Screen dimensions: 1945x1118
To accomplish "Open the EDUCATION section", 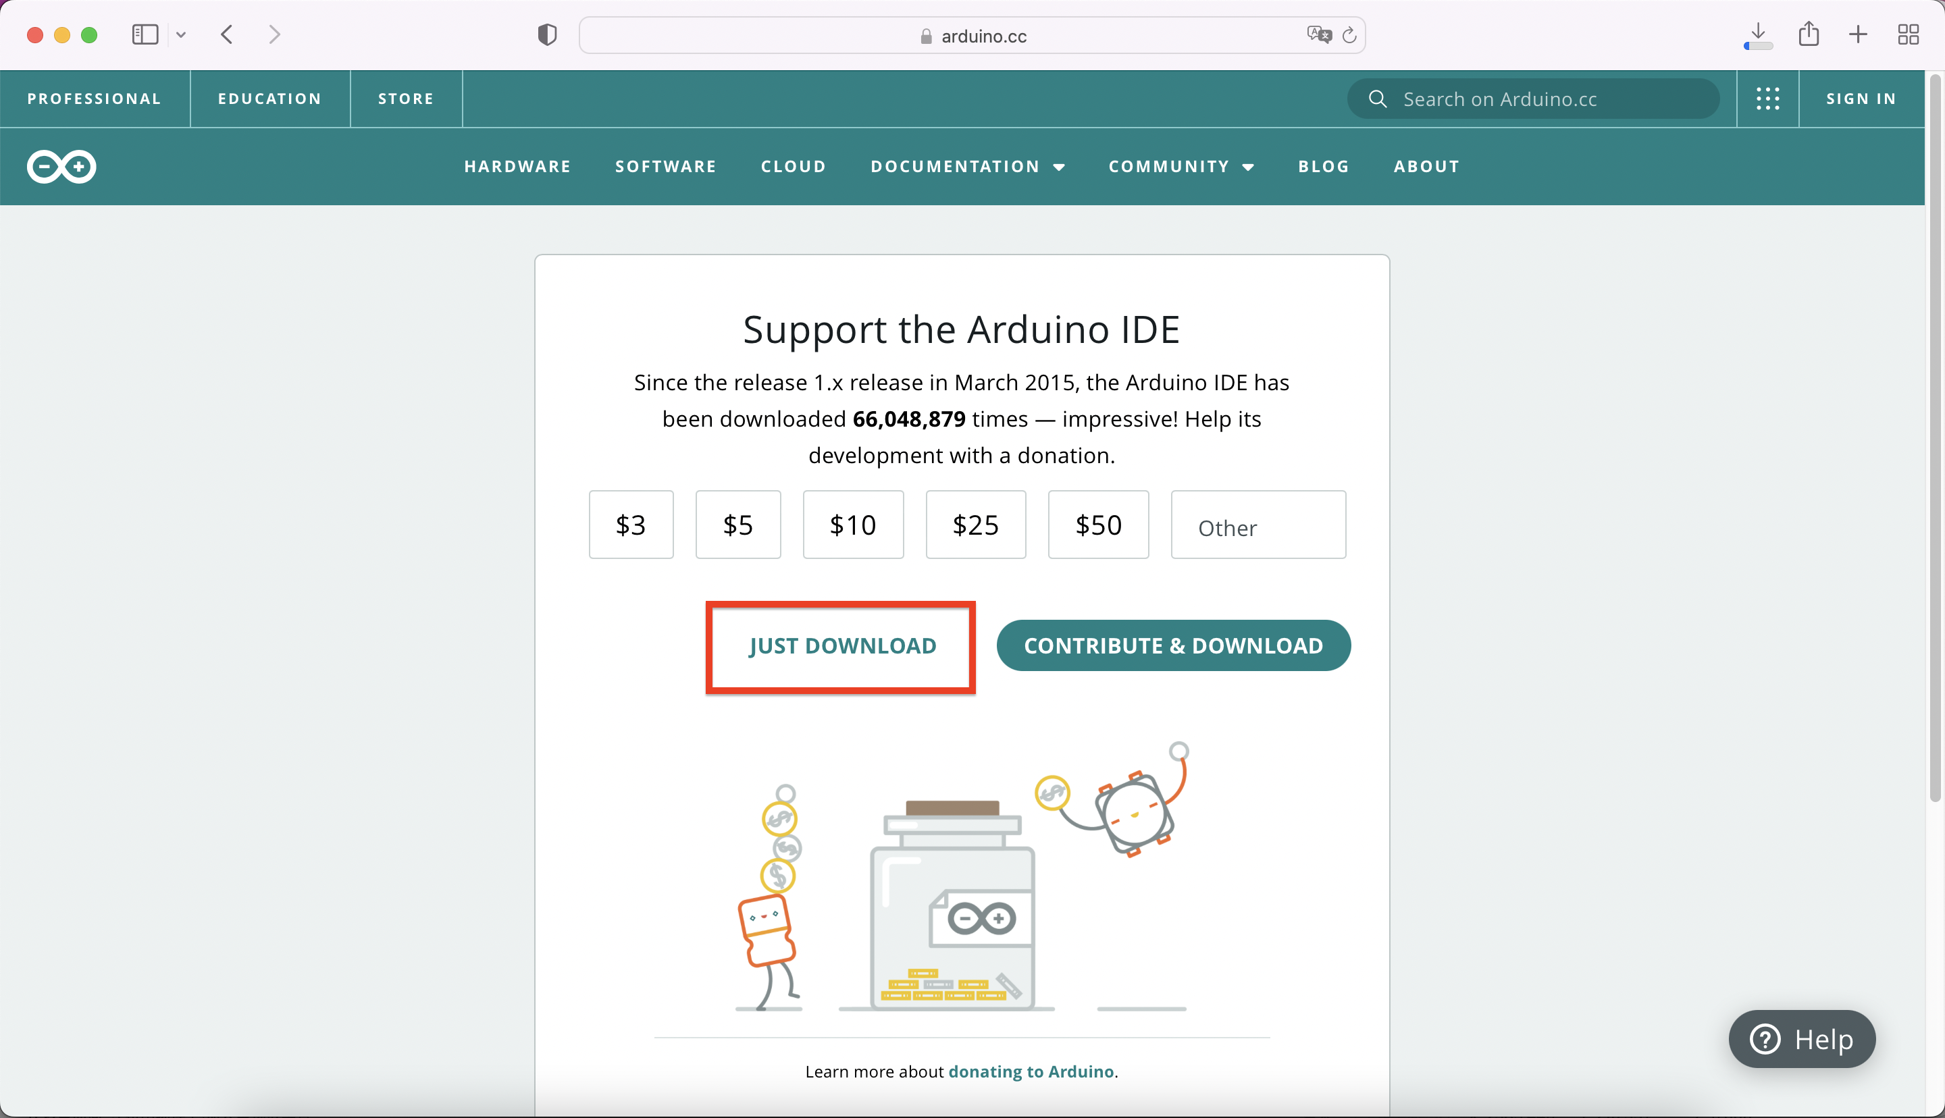I will click(x=269, y=99).
